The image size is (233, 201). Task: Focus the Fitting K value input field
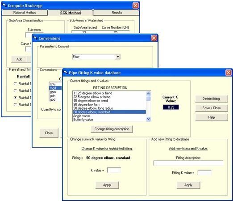204,172
